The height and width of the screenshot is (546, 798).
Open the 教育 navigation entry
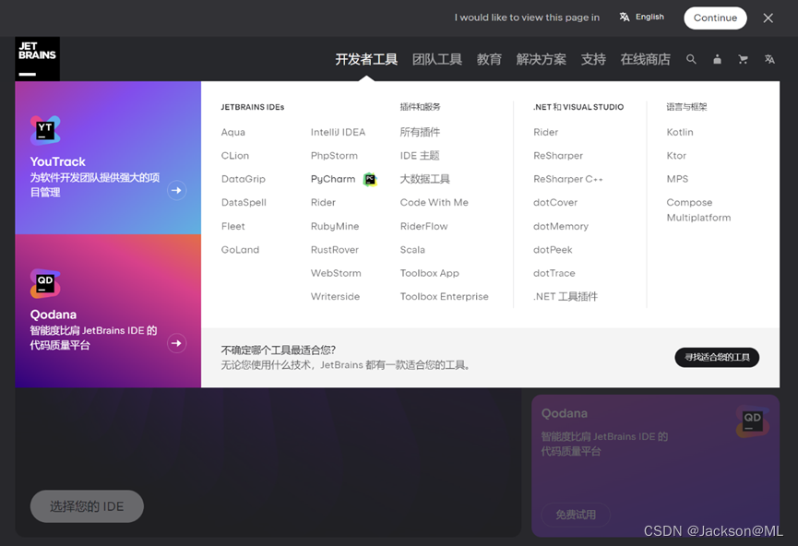click(x=489, y=58)
